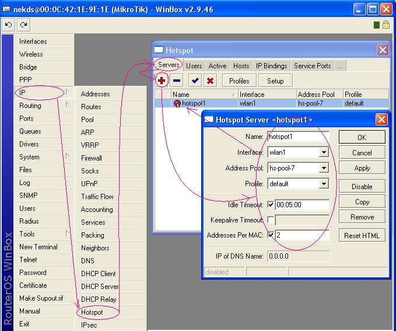
Task: Switch to the Users tab in Hotspot
Action: [x=194, y=66]
